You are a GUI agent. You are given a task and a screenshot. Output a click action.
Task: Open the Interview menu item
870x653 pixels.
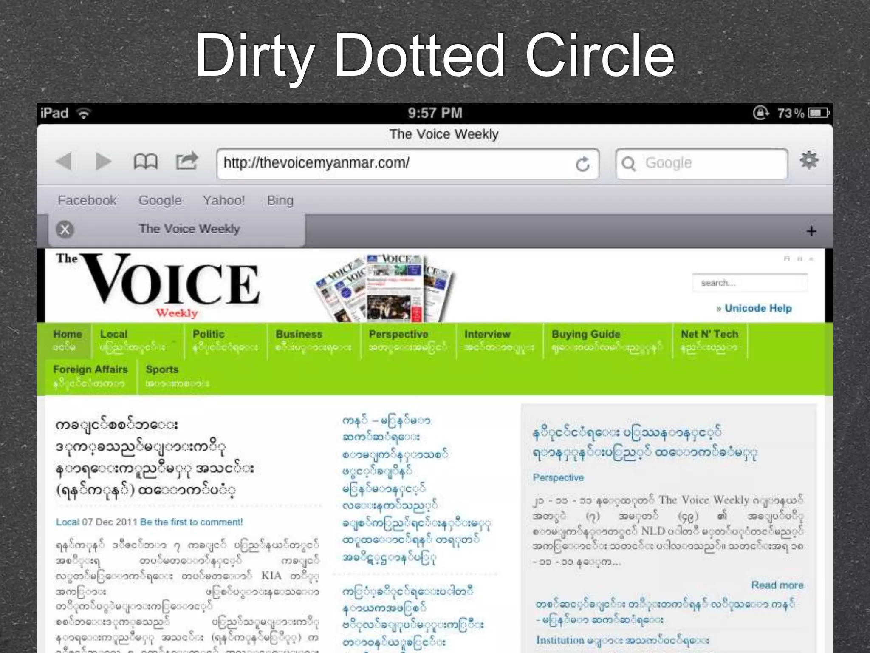click(x=499, y=341)
